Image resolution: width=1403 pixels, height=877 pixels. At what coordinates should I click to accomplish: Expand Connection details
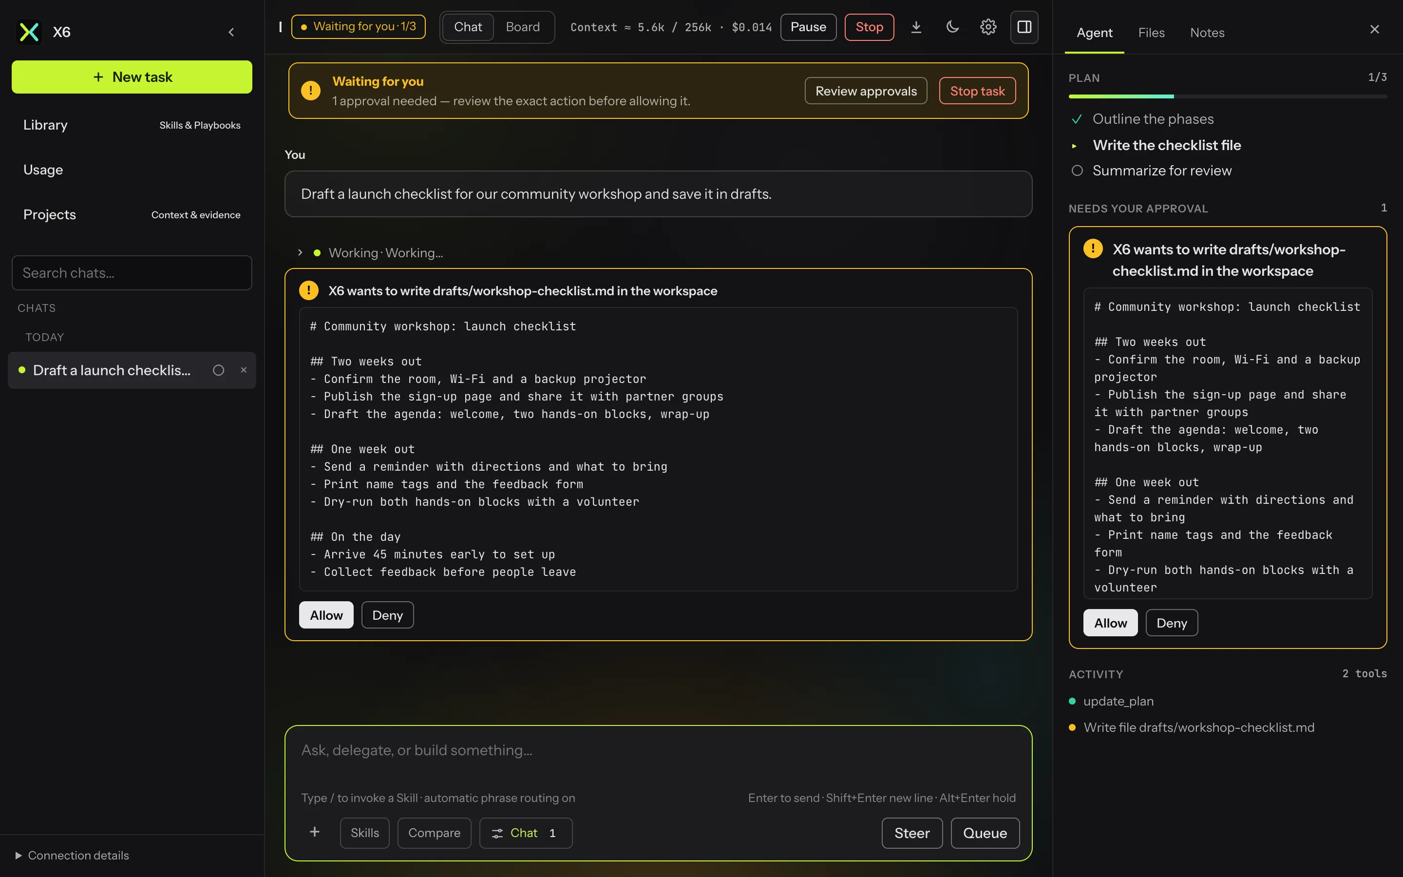pyautogui.click(x=73, y=856)
